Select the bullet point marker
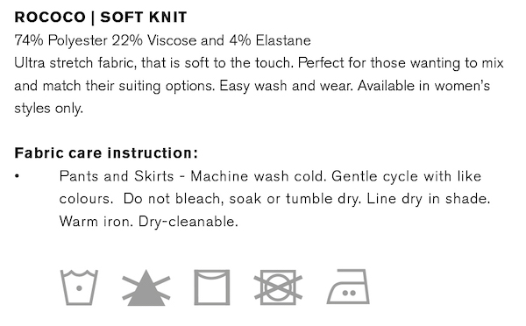 17,176
